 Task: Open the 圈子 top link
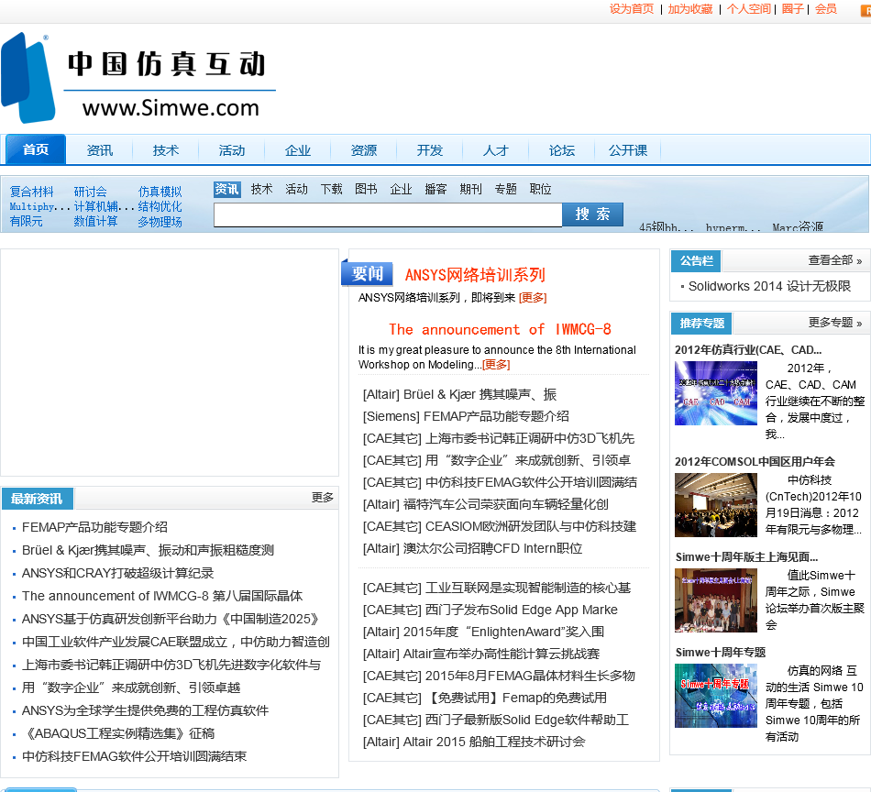click(793, 9)
